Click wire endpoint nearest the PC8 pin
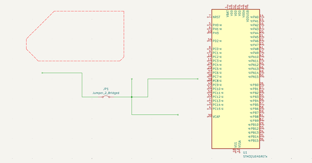Screen dimensions: 312x163 (198, 79)
